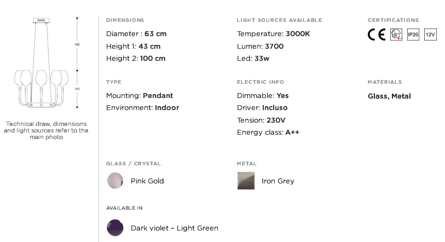Viewport: 445px width, 242px height.
Task: Click the 12V certification icon
Action: 430,34
